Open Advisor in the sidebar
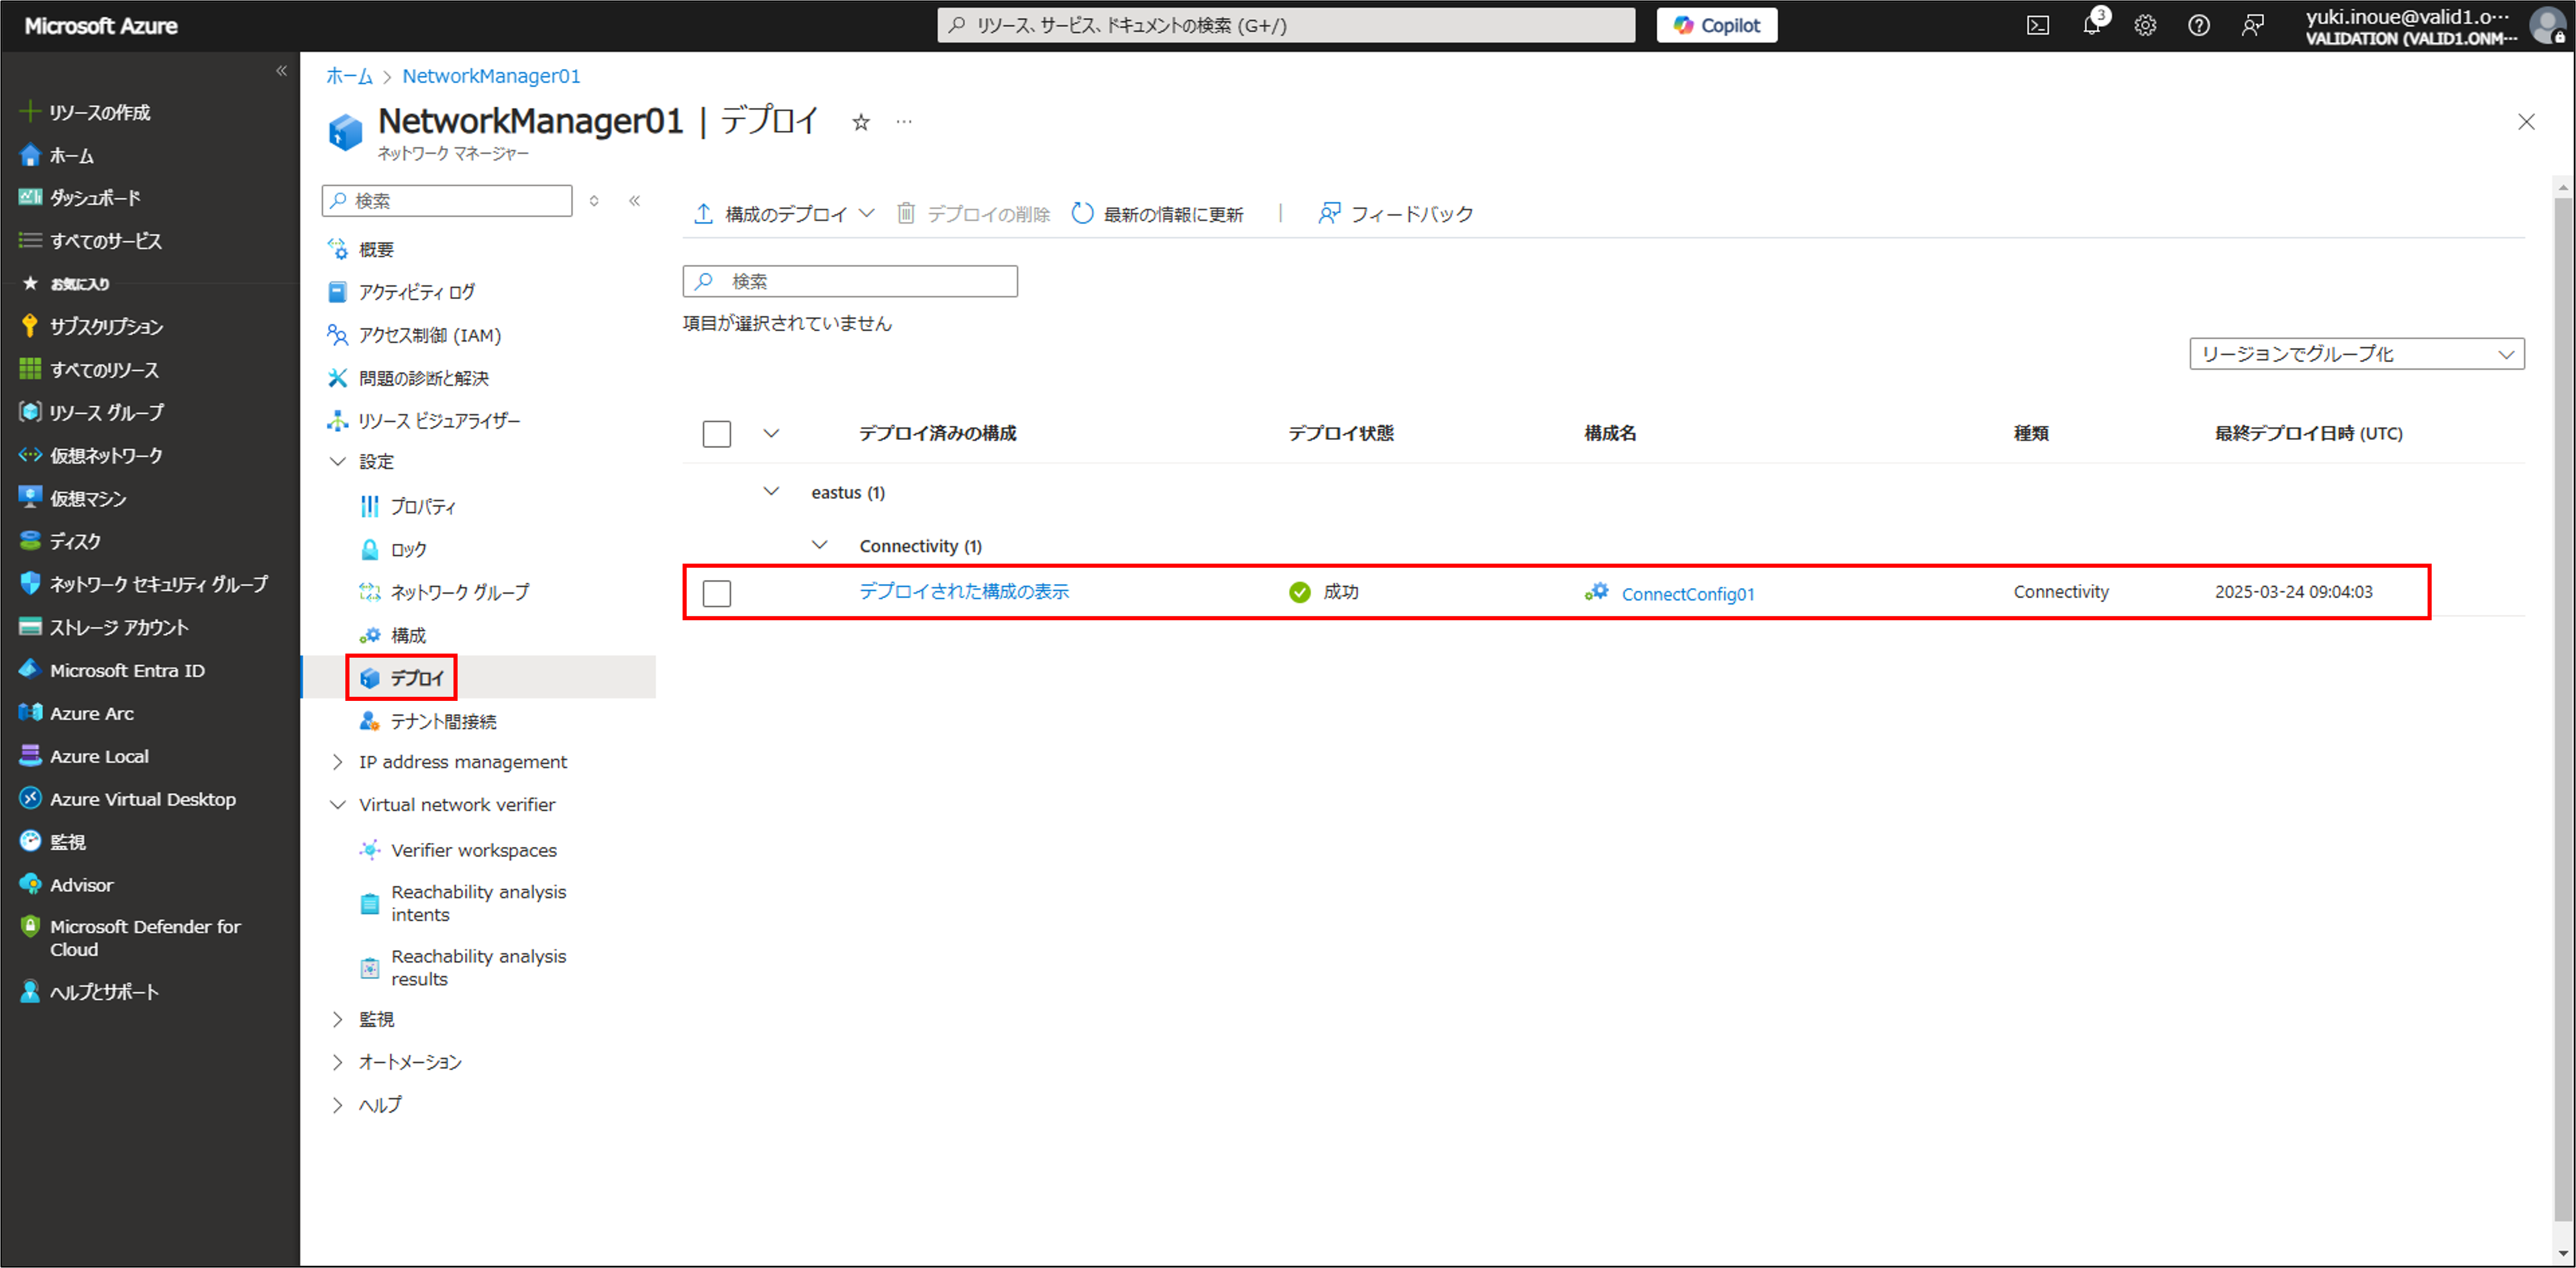Image resolution: width=2576 pixels, height=1268 pixels. pos(66,885)
